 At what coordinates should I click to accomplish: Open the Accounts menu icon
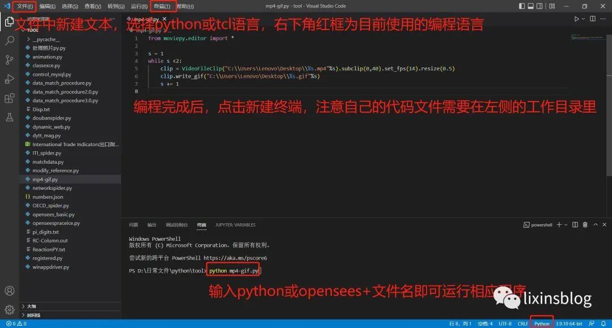coord(10,291)
